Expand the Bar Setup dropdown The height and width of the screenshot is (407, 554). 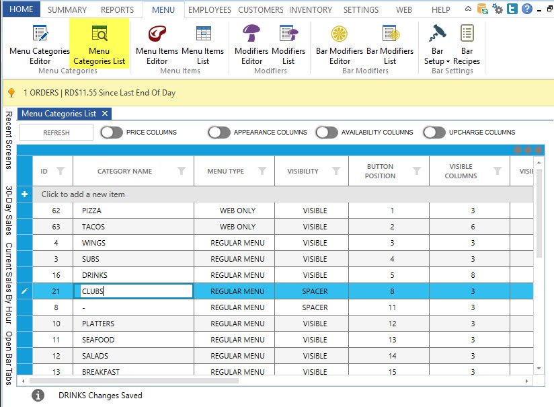[x=438, y=61]
